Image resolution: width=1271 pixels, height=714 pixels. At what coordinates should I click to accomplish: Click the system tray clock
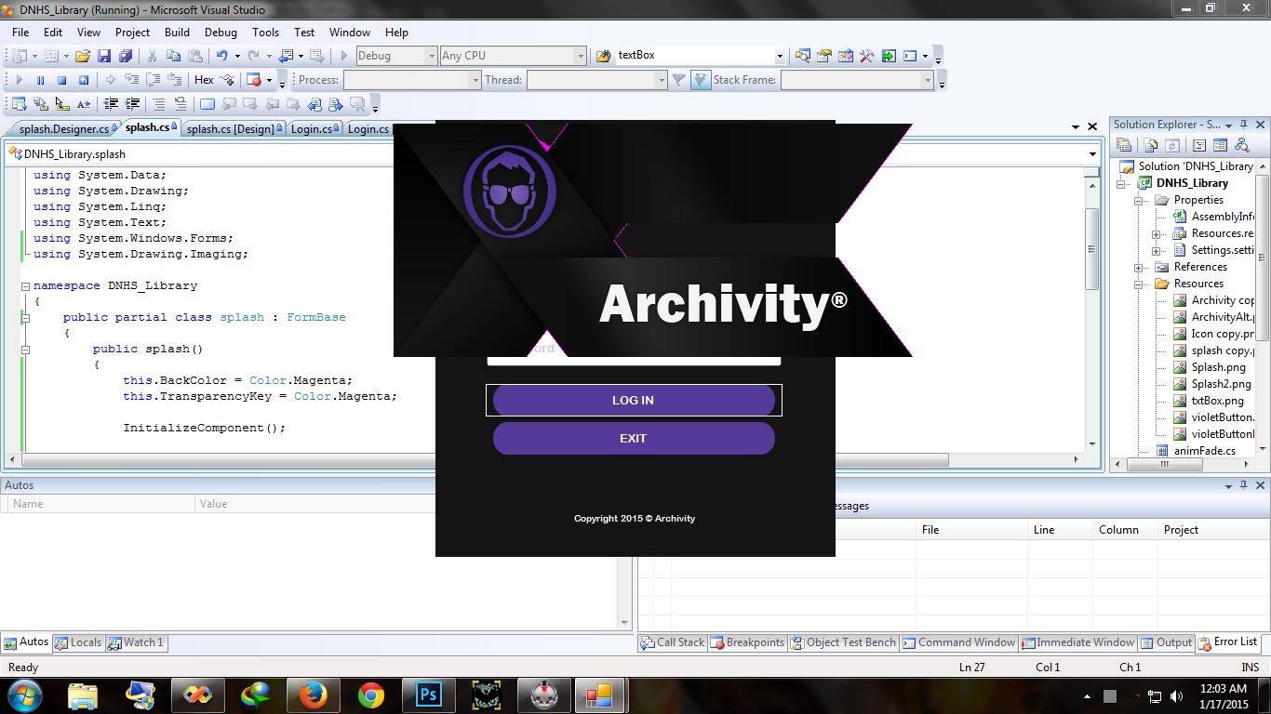pyautogui.click(x=1223, y=695)
